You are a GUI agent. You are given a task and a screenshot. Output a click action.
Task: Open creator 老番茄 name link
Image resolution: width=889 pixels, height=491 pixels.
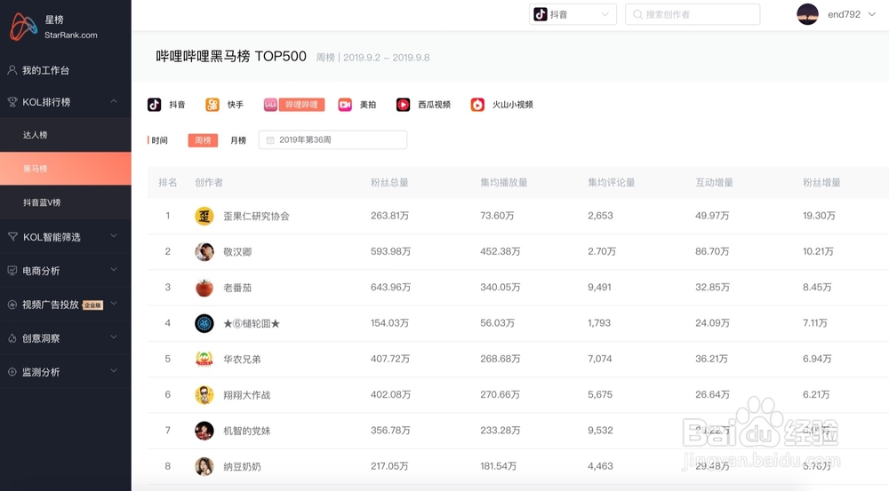tap(237, 288)
